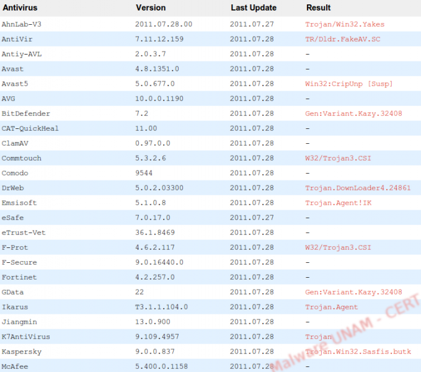This screenshot has width=421, height=372.
Task: Select the Commtouch antivirus name
Action: tap(22, 158)
